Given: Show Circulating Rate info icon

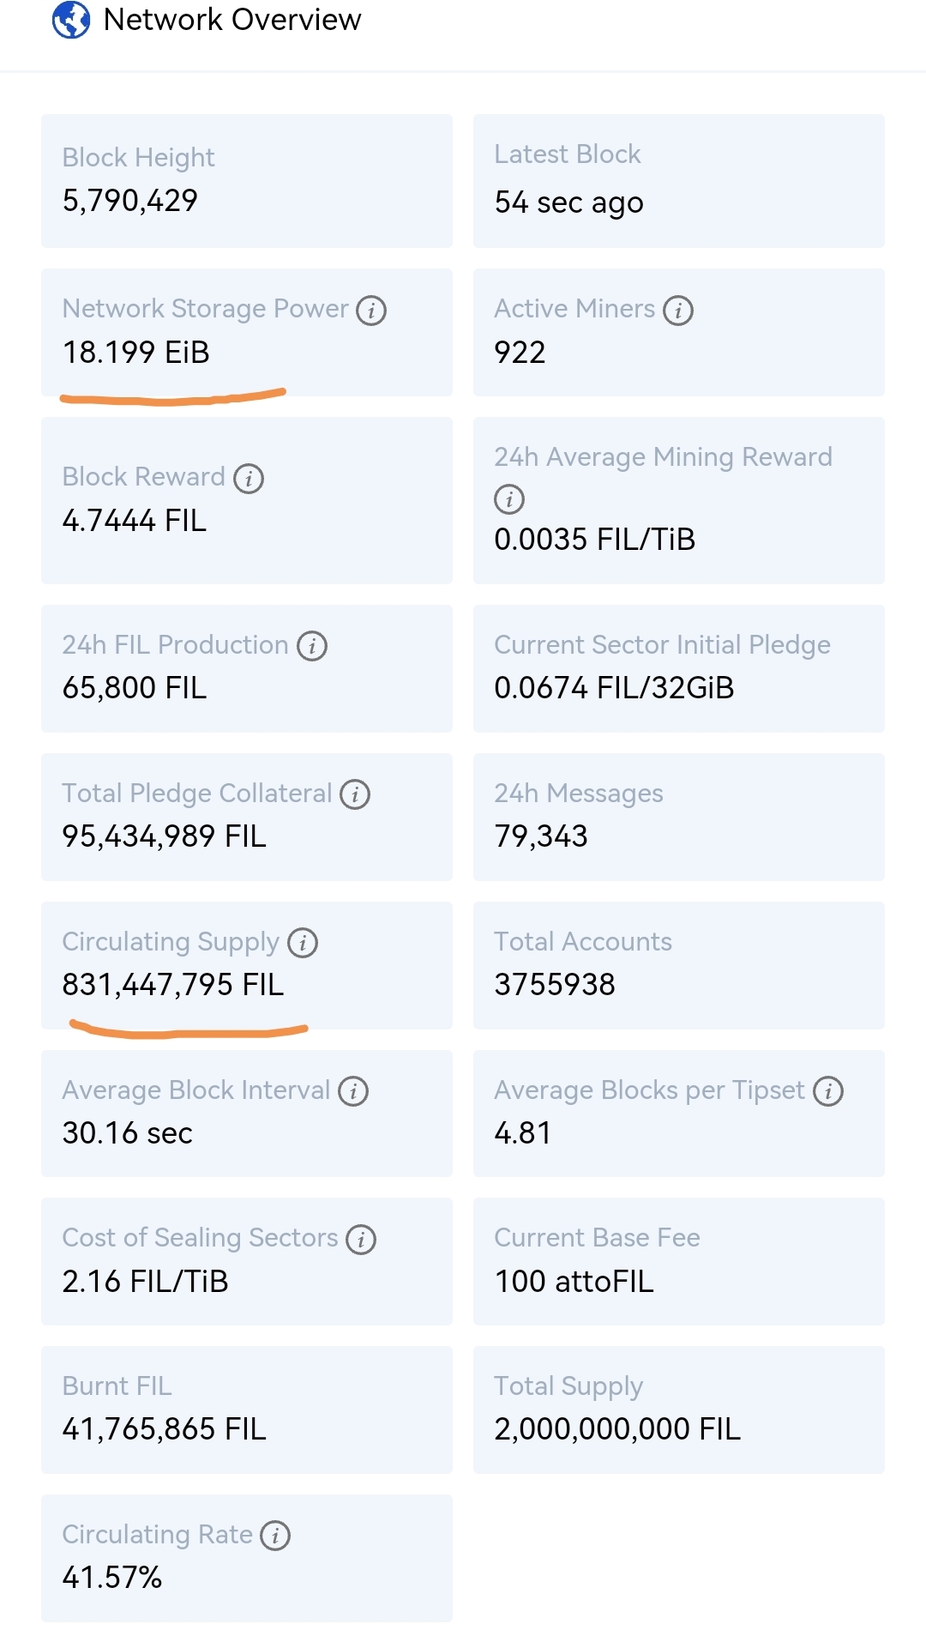Looking at the screenshot, I should [x=275, y=1536].
